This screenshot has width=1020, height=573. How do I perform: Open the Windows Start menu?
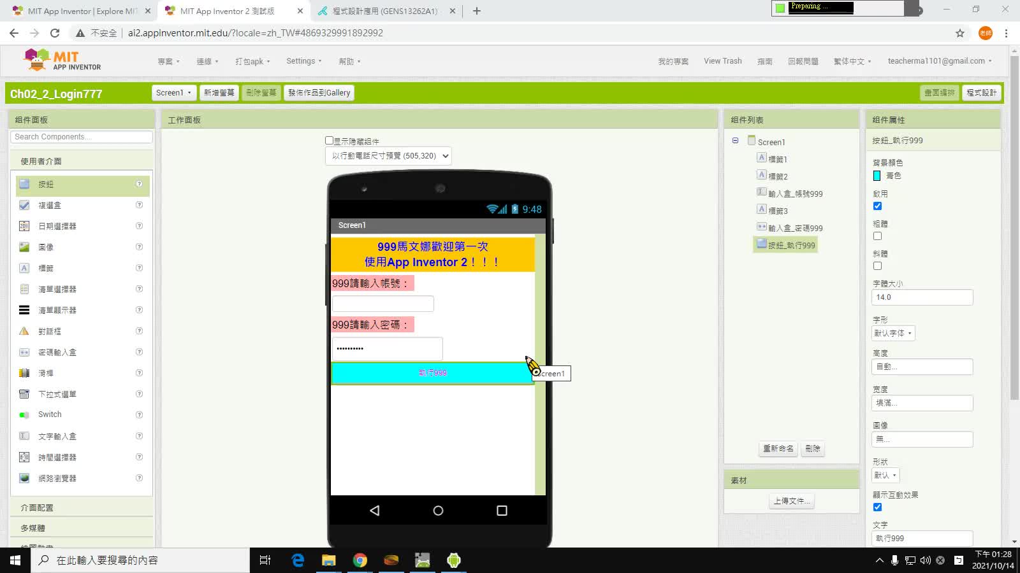(x=15, y=560)
